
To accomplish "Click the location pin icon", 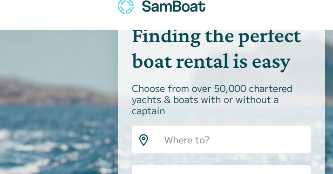I will pyautogui.click(x=143, y=140).
